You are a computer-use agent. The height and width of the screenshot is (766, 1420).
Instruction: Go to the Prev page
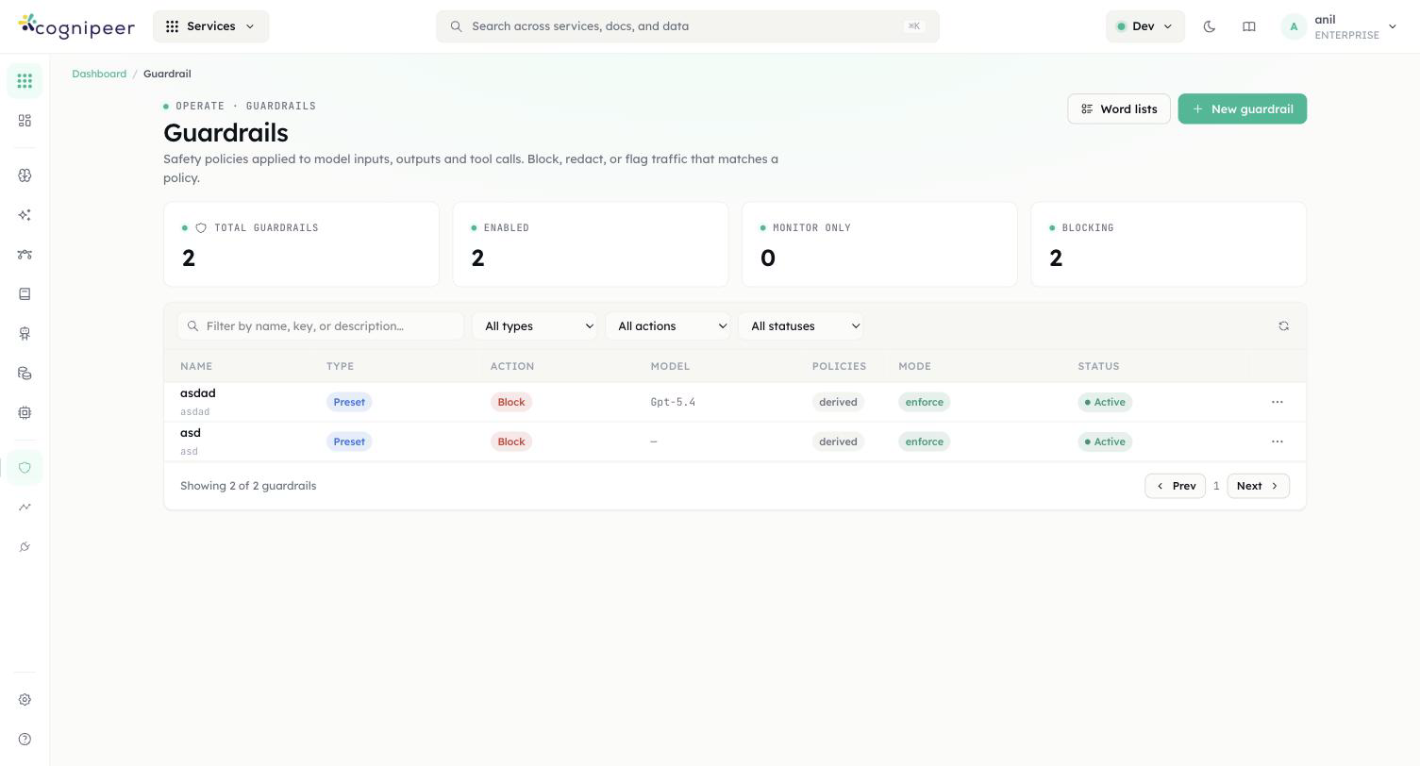click(x=1175, y=486)
